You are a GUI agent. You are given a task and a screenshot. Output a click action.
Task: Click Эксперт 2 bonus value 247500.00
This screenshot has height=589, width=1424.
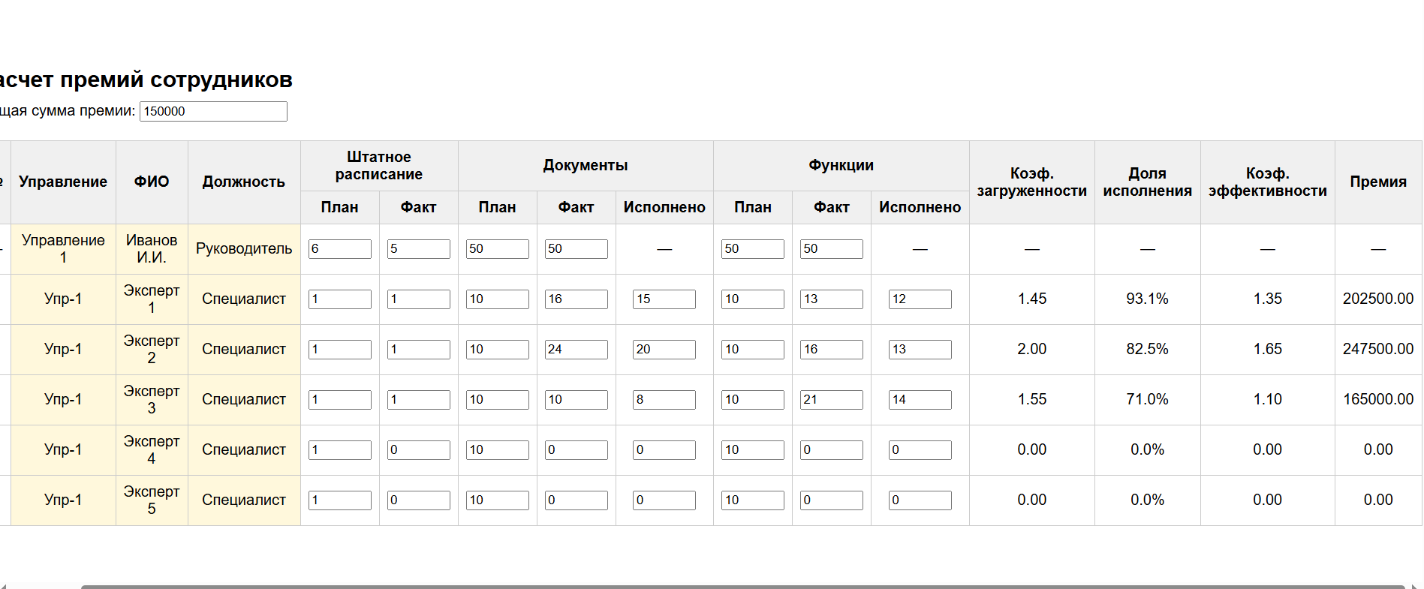[1378, 349]
